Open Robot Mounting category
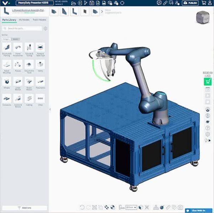Viewport: 214px width, 213px height. [x=7, y=67]
